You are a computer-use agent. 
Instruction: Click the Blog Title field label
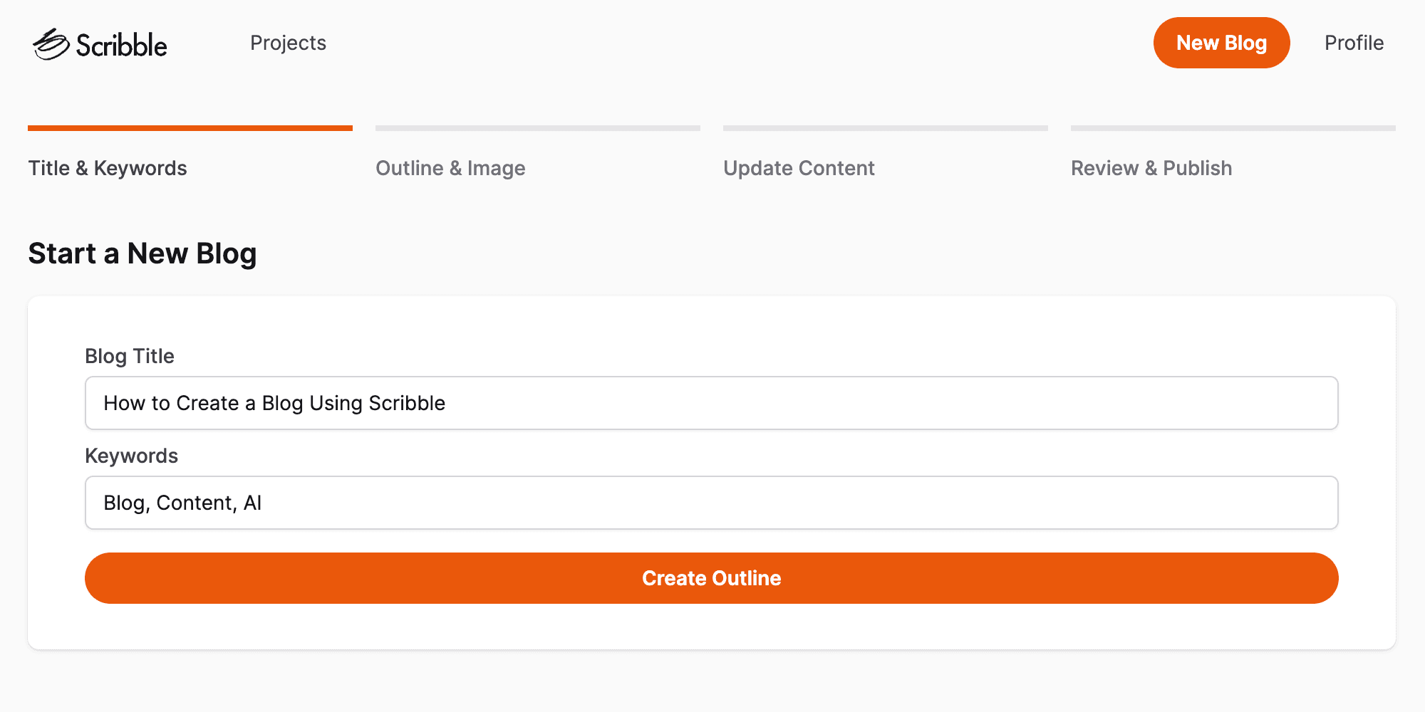tap(130, 356)
